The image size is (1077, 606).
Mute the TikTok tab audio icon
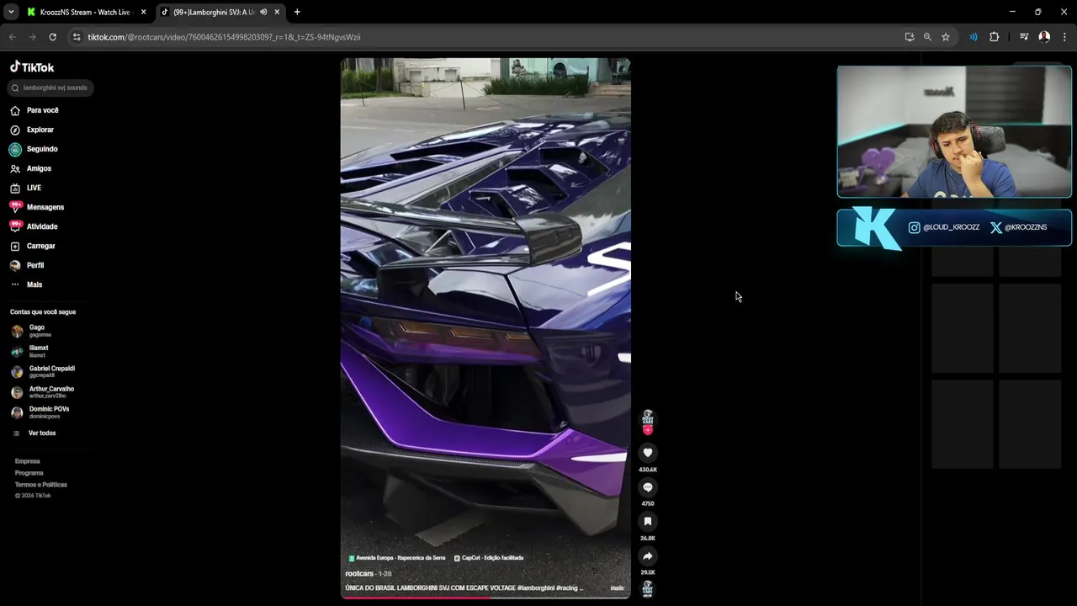263,12
